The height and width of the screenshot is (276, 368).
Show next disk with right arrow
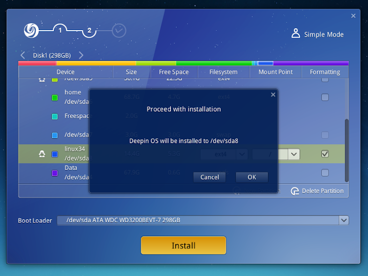point(81,55)
